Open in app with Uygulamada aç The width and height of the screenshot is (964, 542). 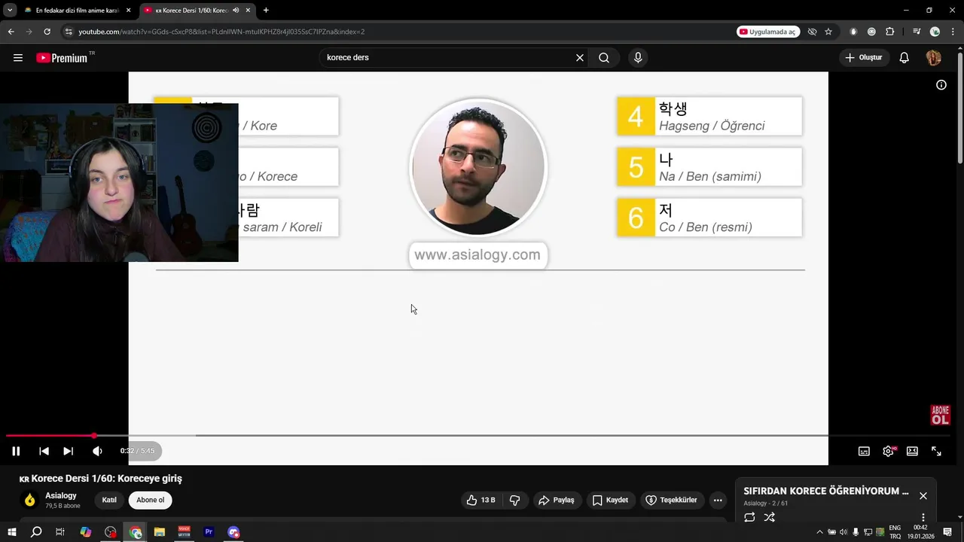tap(767, 32)
